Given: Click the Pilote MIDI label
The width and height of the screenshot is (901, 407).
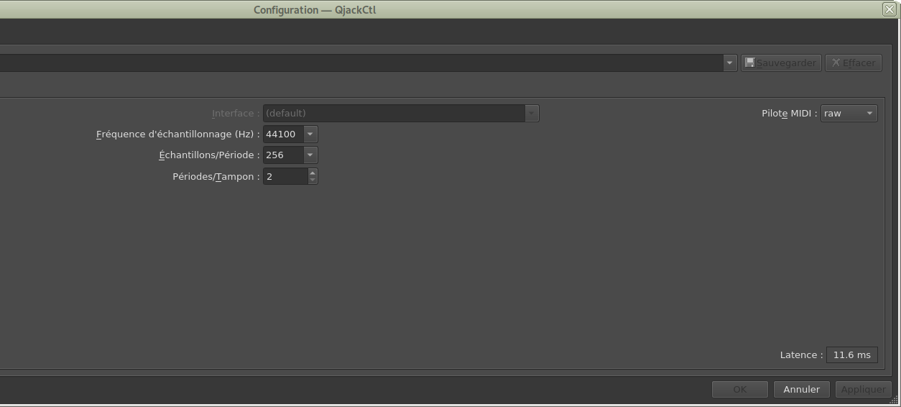Looking at the screenshot, I should coord(790,114).
